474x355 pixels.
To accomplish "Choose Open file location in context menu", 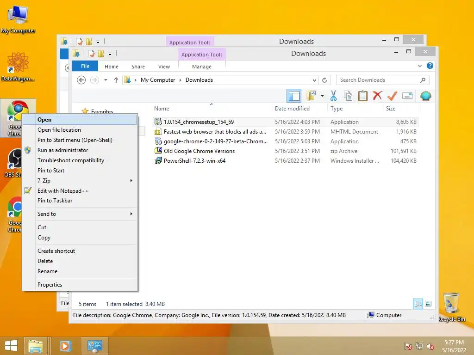I will point(80,130).
